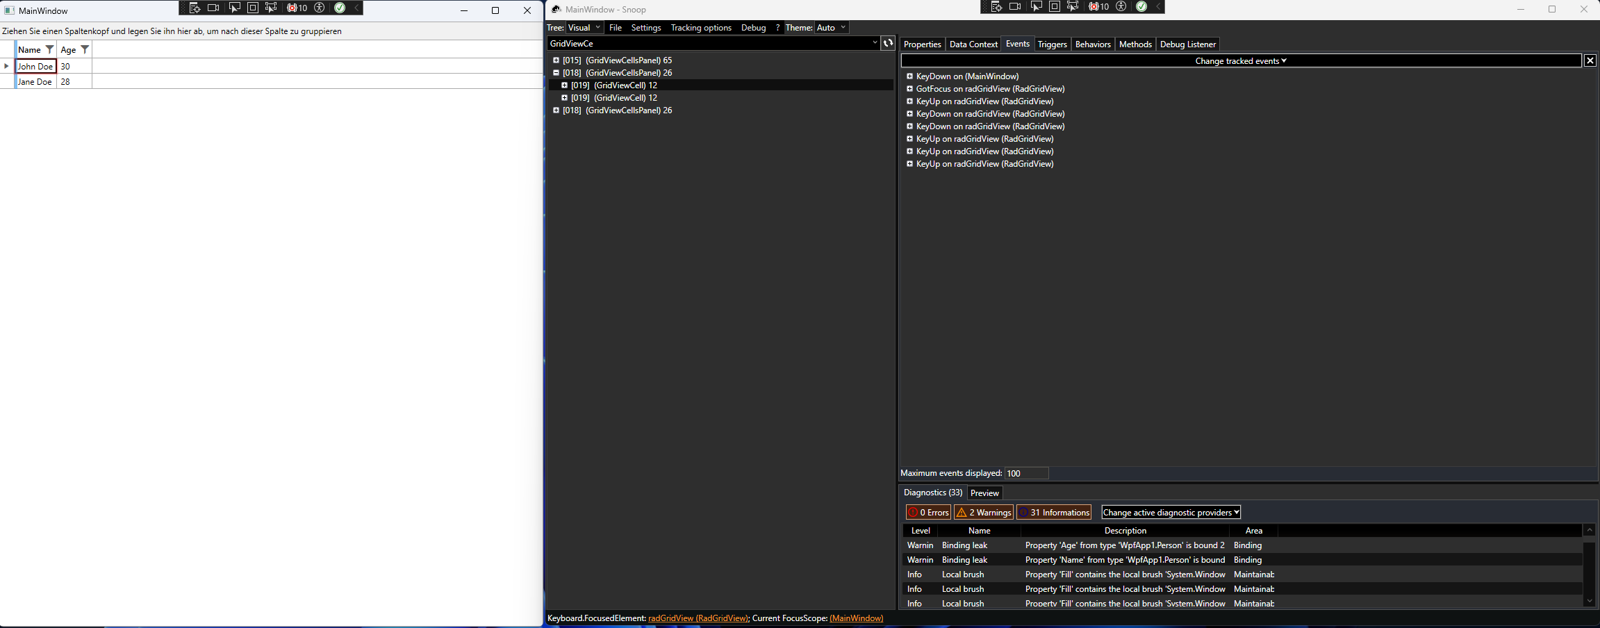Follow the (MainWindow) focus scope link
This screenshot has width=1600, height=628.
click(856, 618)
